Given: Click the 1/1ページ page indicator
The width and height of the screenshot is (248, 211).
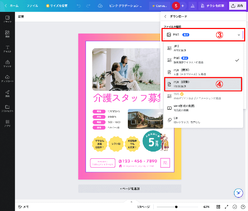Looking at the screenshot, I should coord(144,207).
